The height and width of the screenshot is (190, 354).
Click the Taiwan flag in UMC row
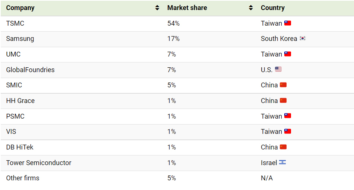coord(287,54)
